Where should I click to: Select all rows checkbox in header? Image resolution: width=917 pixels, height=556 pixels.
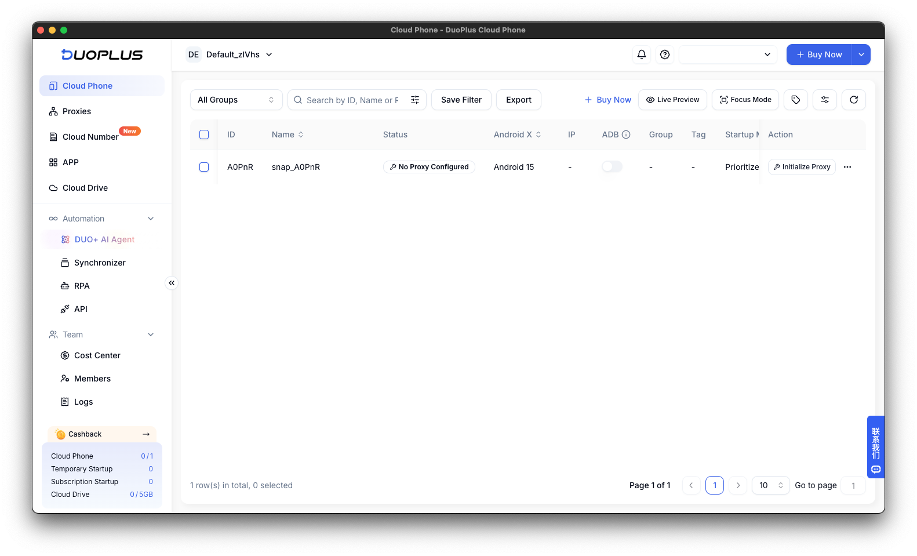(204, 135)
